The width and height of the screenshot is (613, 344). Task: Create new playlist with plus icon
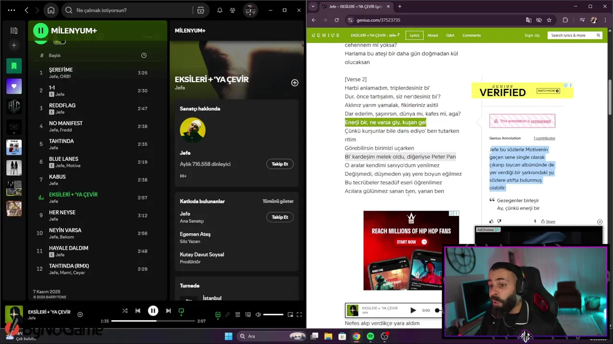[14, 45]
